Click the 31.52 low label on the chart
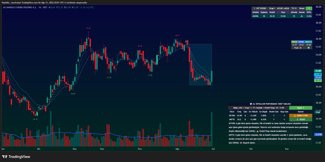The image size is (325, 162). [x=109, y=77]
